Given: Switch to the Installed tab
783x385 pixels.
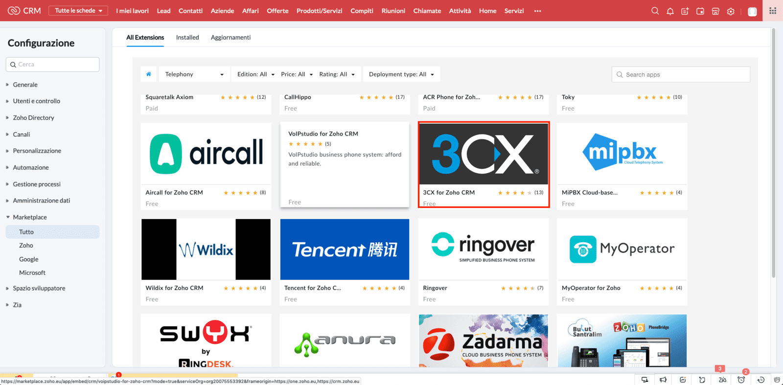Looking at the screenshot, I should click(x=187, y=38).
